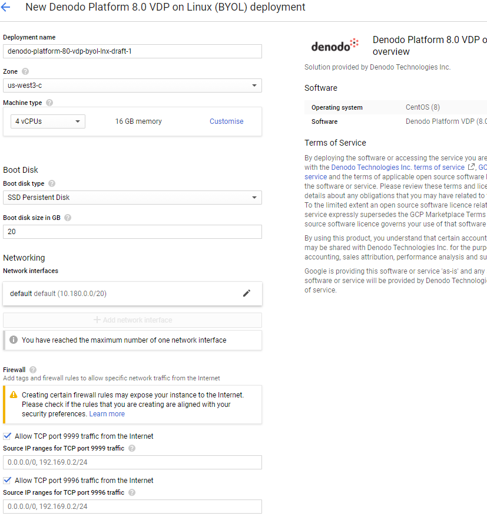Open help icon for TCP port 9999 source ranges
This screenshot has height=516, width=487.
[x=132, y=448]
